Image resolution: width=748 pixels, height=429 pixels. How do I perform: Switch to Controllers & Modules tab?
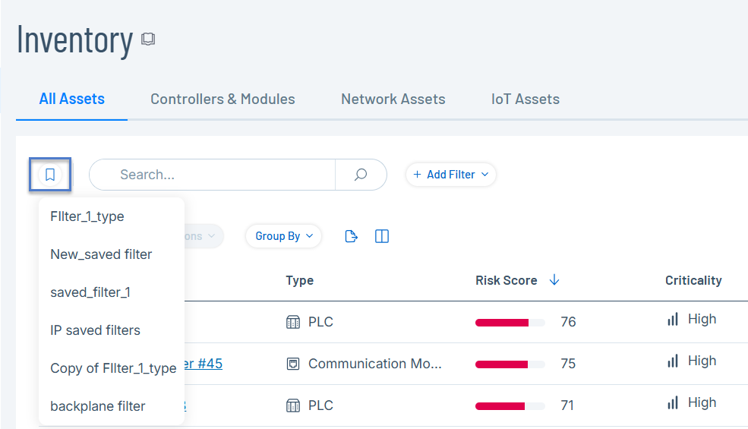pyautogui.click(x=223, y=99)
